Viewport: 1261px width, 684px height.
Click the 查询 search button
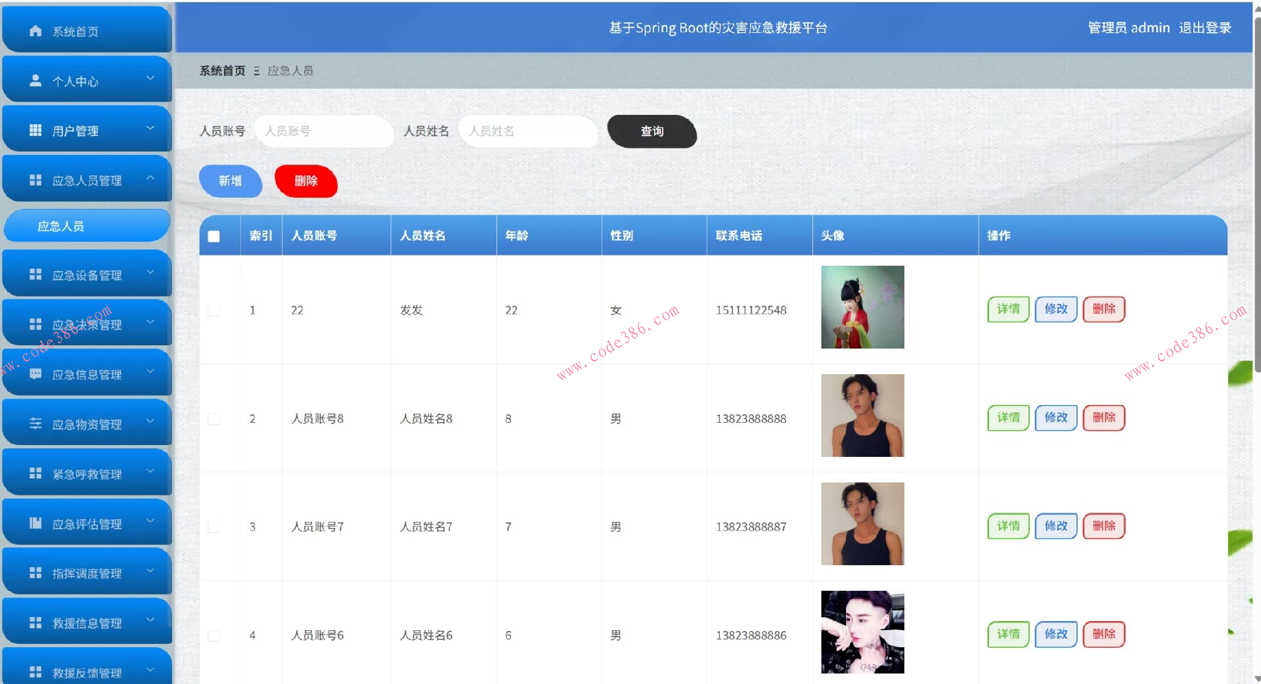[x=651, y=131]
